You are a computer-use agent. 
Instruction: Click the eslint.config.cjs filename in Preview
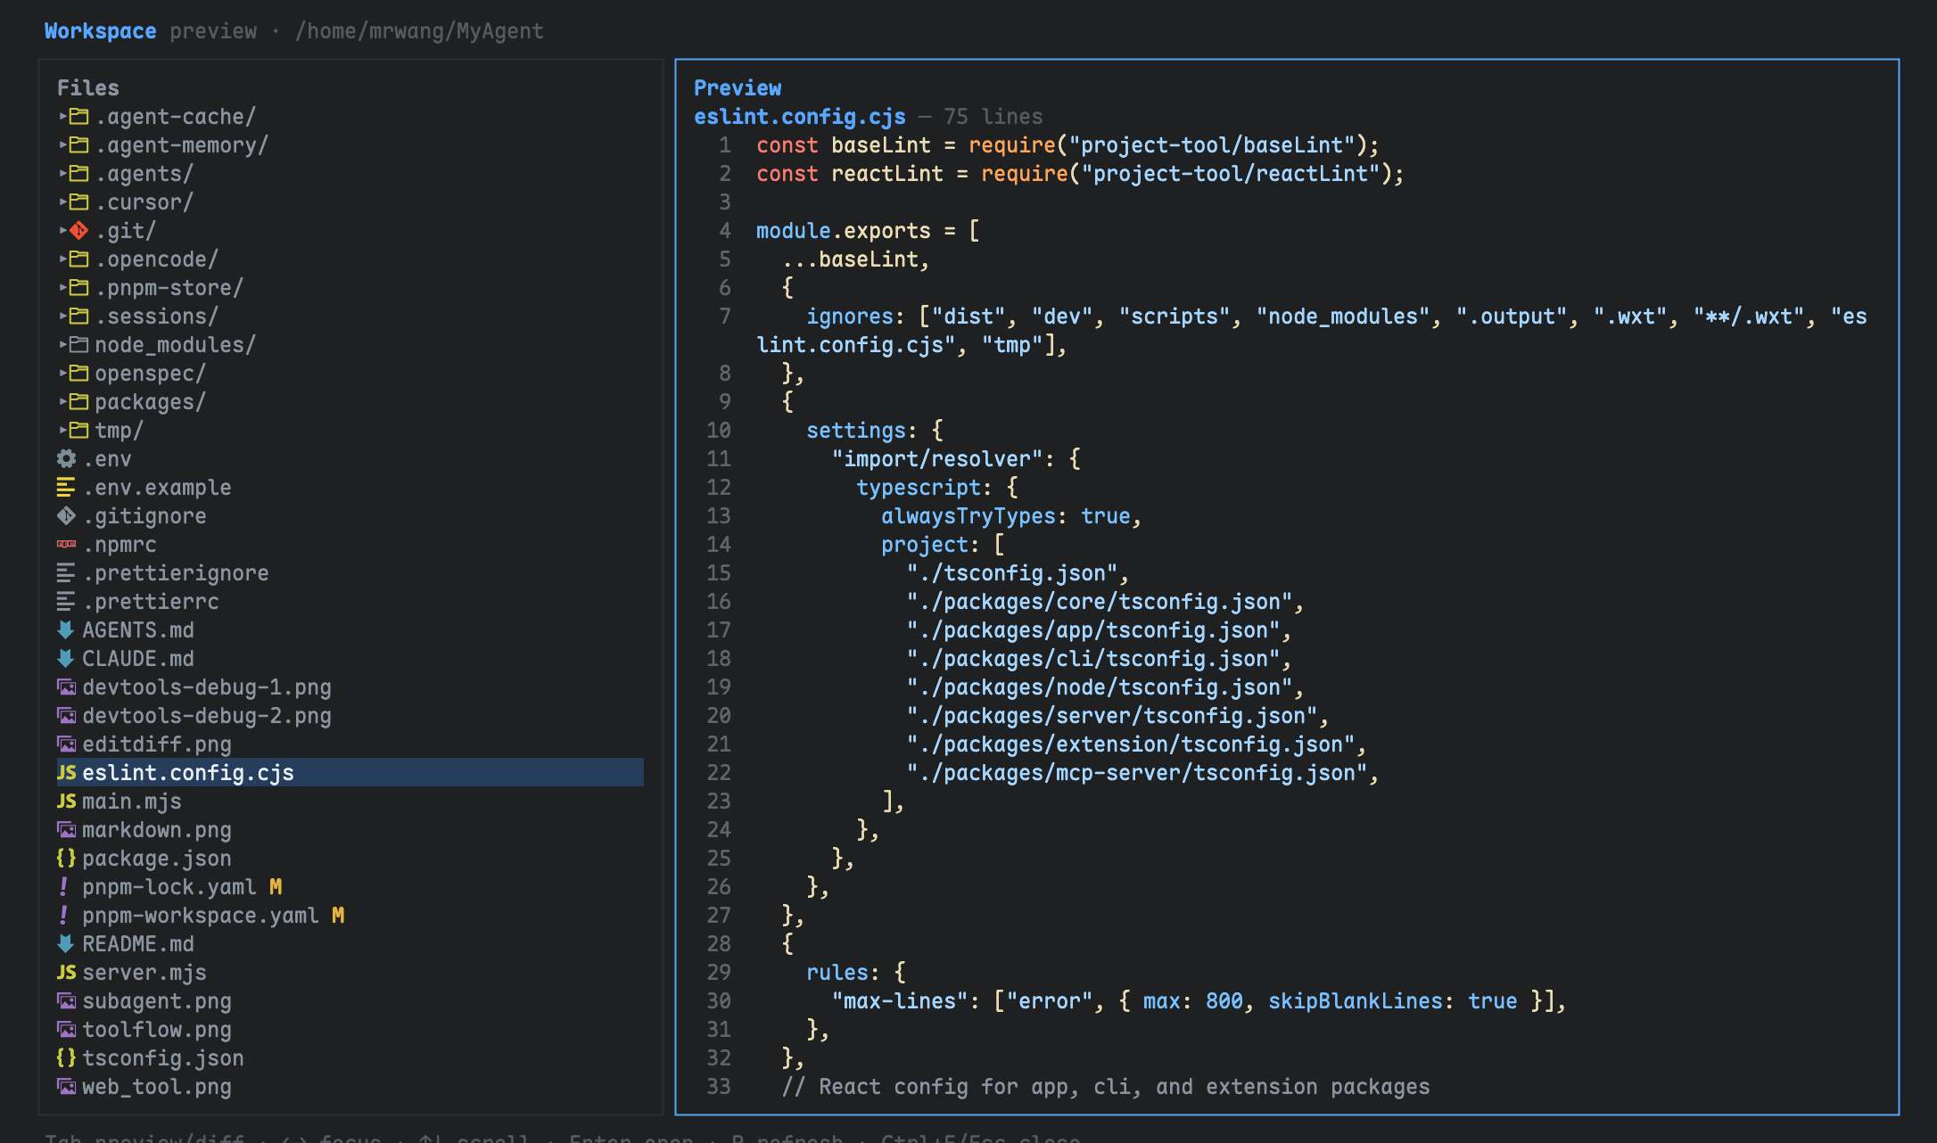tap(800, 117)
